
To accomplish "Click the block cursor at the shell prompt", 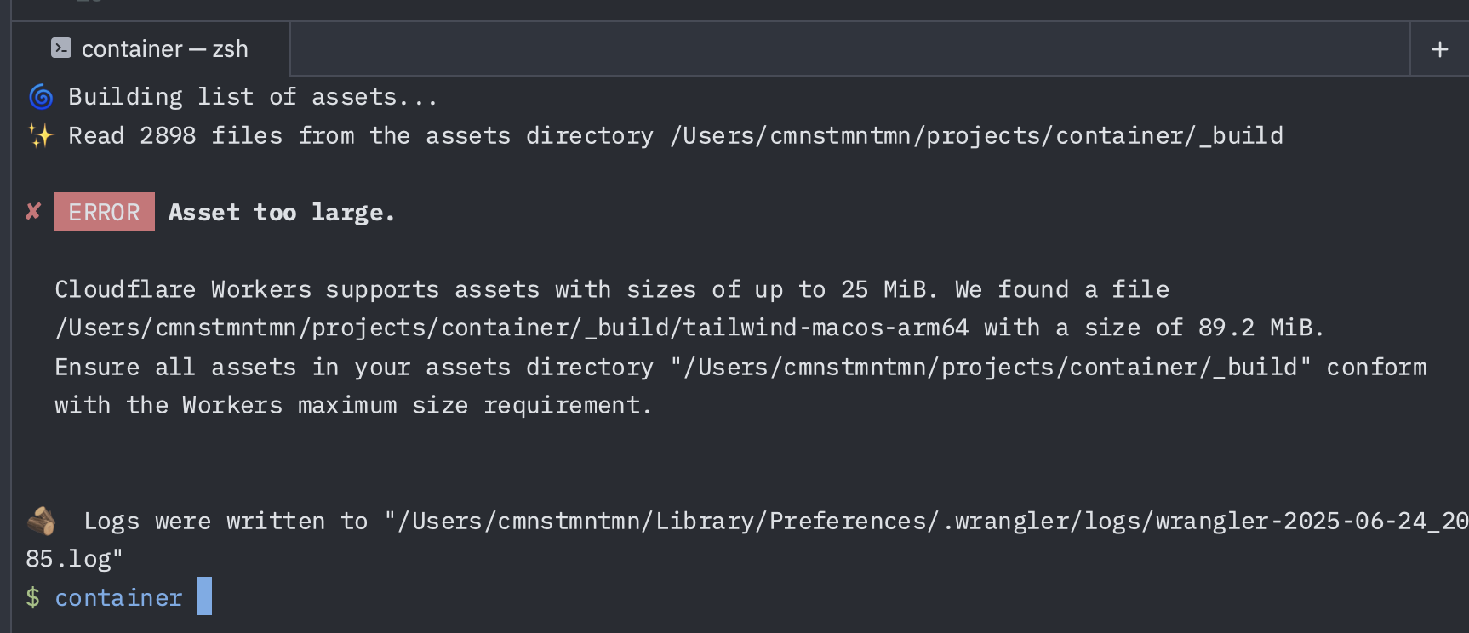I will coord(203,597).
